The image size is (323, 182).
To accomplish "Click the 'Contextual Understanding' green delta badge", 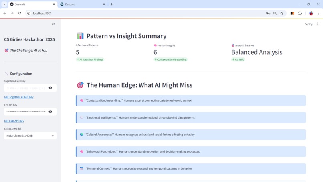I will click(x=171, y=59).
